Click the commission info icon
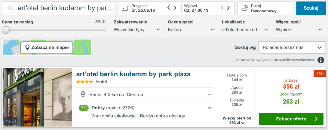 (321, 60)
